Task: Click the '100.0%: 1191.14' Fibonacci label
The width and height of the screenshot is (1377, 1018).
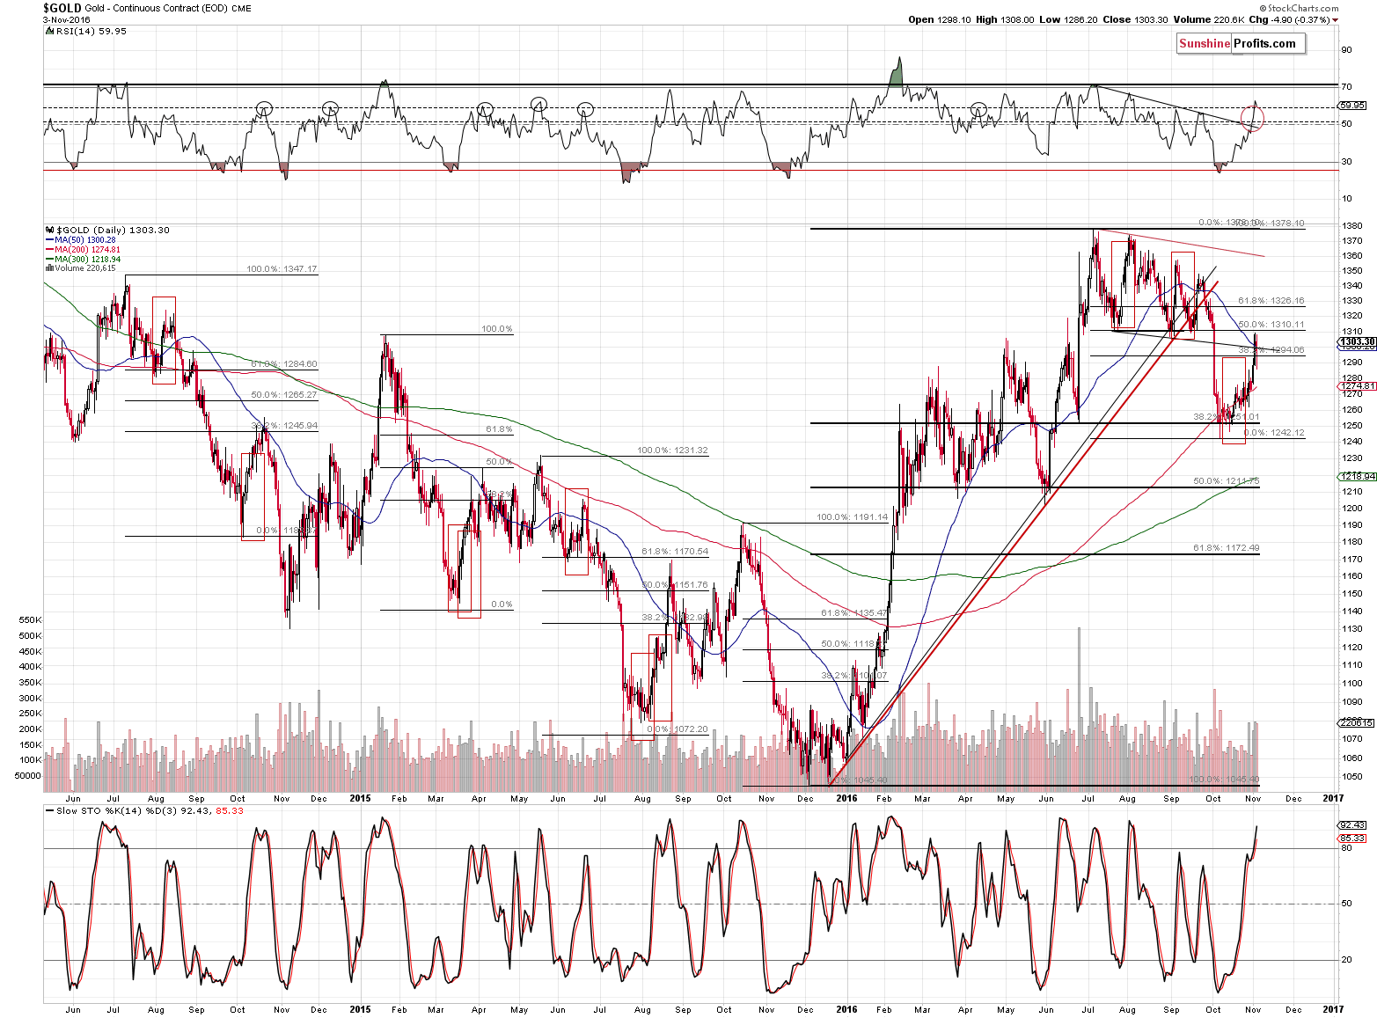Action: coord(852,517)
